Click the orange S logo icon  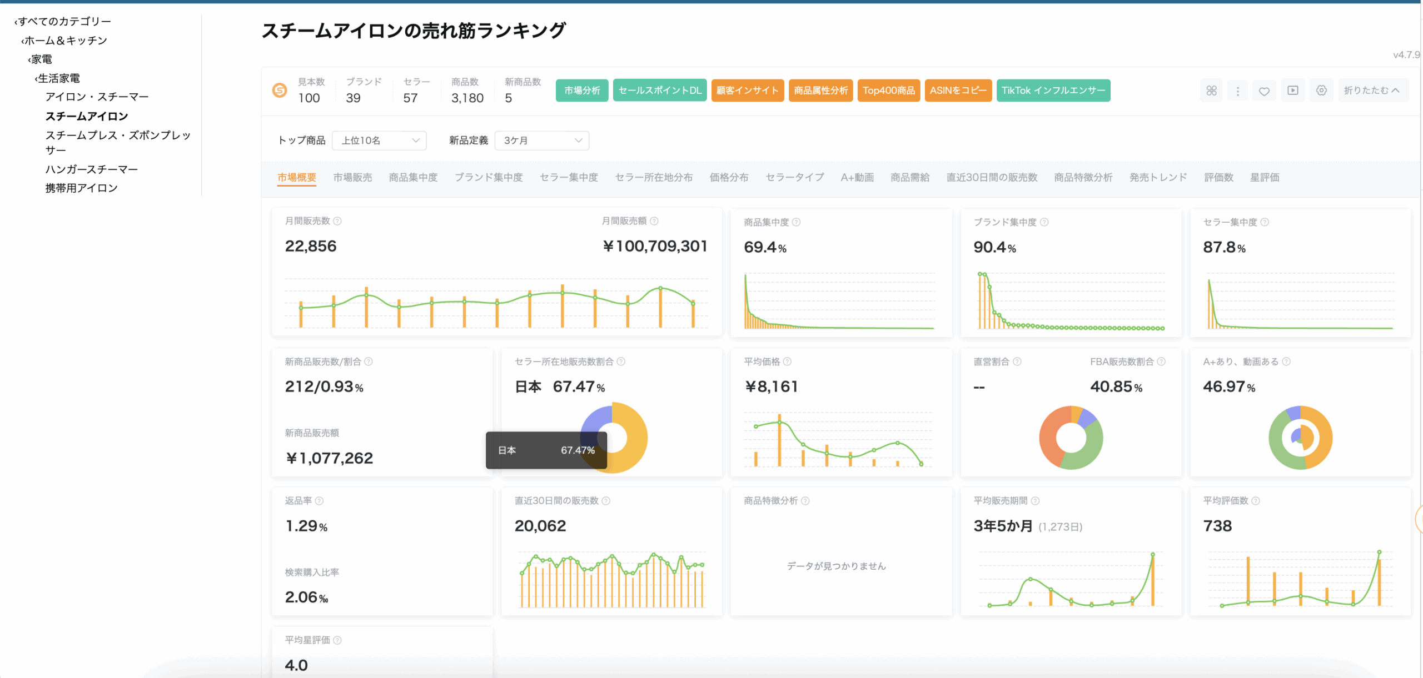(x=280, y=90)
